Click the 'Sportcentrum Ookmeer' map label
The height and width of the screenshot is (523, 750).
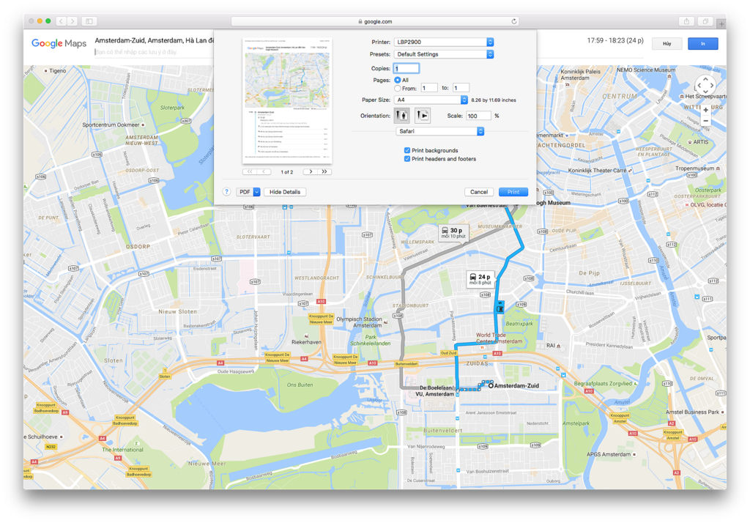point(111,125)
